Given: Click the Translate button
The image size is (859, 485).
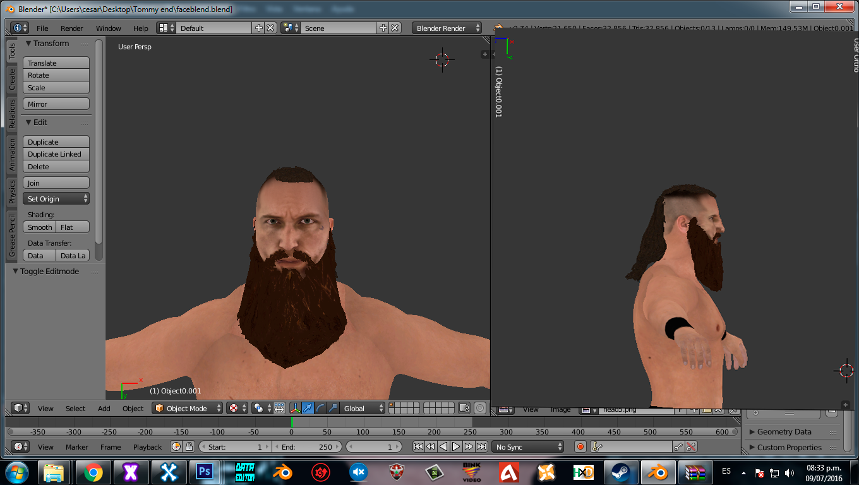Looking at the screenshot, I should [56, 63].
